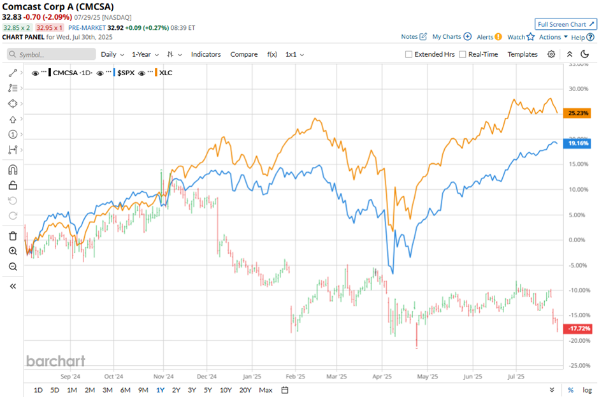Image resolution: width=599 pixels, height=397 pixels.
Task: Click the red -17.72% price label
Action: point(577,329)
